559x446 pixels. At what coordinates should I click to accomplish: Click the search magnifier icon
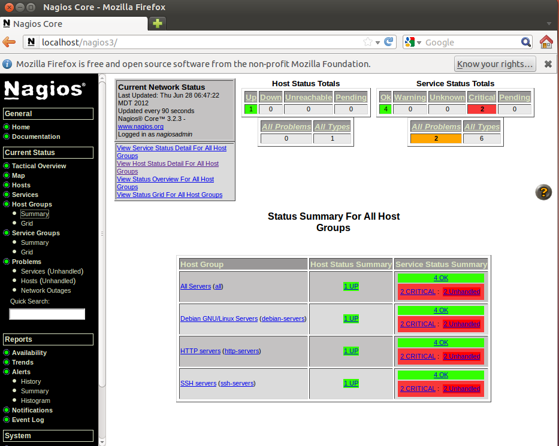pos(526,42)
